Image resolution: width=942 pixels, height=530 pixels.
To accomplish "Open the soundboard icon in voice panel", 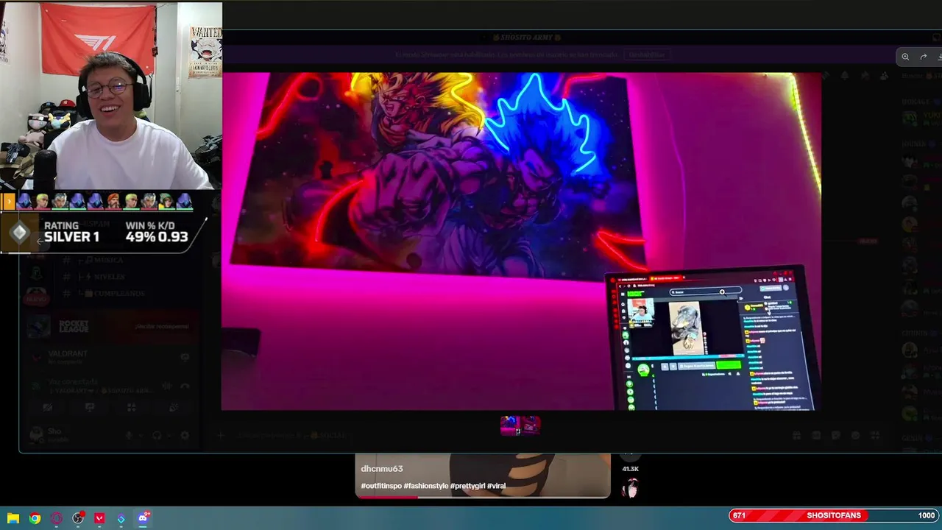I will [174, 407].
